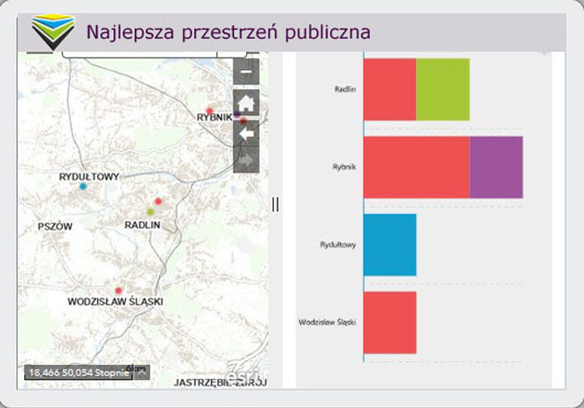Click the grayed next extent arrow
Screen dimensions: 584x408
coord(246,161)
